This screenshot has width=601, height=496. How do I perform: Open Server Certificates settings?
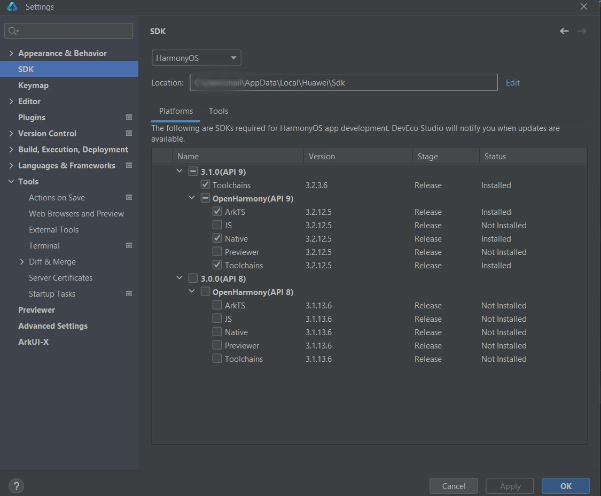(60, 278)
